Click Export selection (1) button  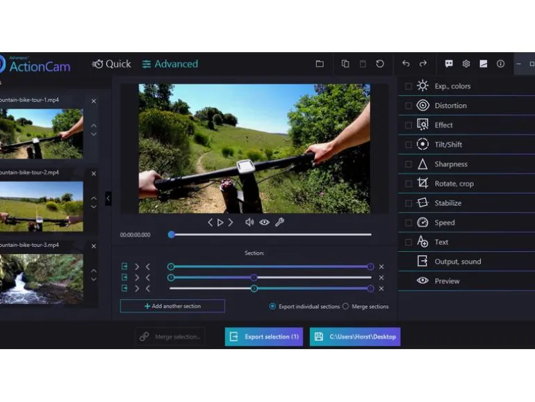point(264,337)
